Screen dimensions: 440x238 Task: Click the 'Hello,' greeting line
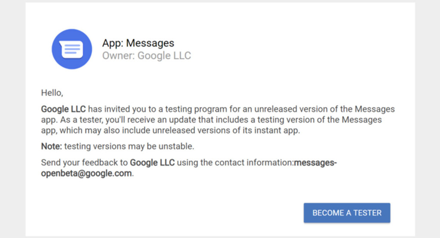click(x=52, y=93)
